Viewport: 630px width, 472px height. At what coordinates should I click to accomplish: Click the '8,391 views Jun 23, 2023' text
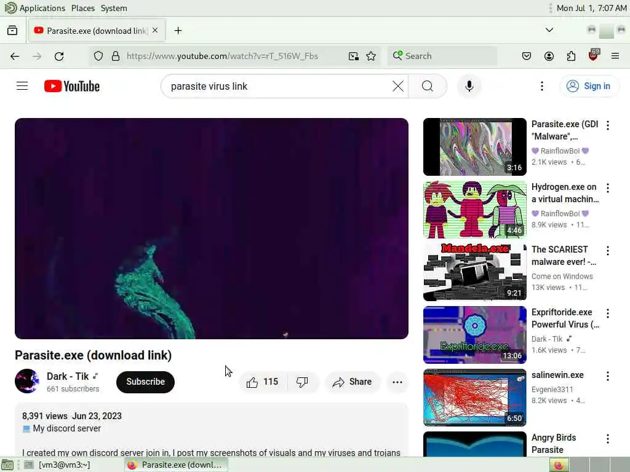click(72, 416)
